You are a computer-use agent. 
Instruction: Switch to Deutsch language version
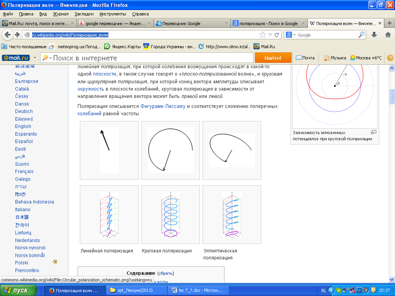[24, 111]
